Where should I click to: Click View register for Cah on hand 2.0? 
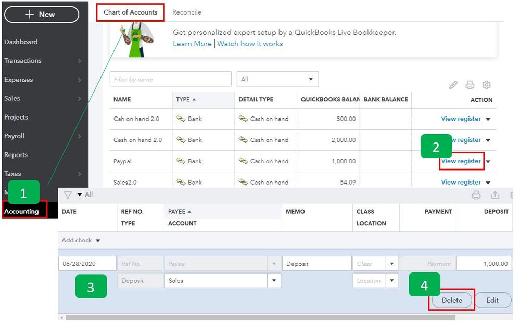461,119
